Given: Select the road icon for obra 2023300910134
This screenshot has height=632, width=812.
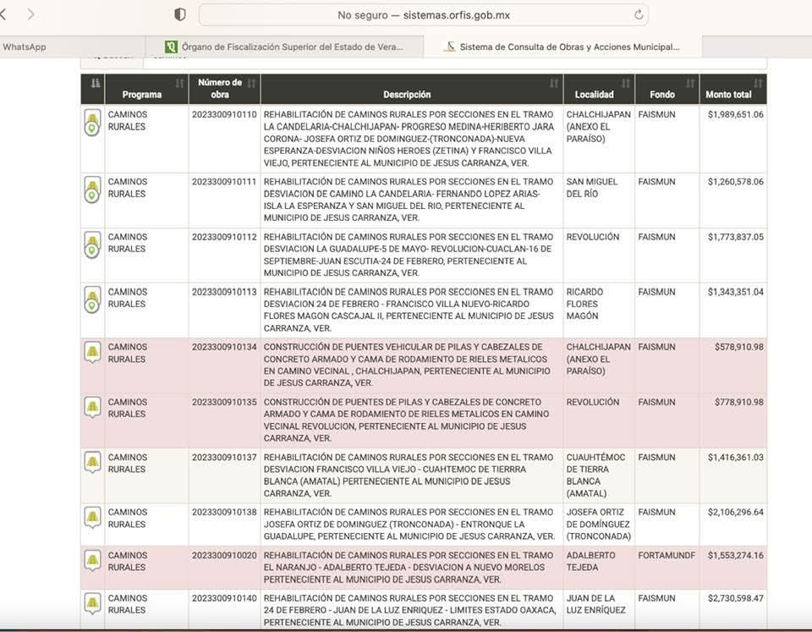Looking at the screenshot, I should pos(92,352).
